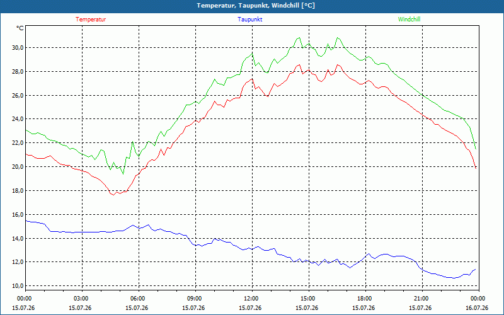Click the 16.07.26 date label
This screenshot has height=315, width=504.
[x=477, y=308]
